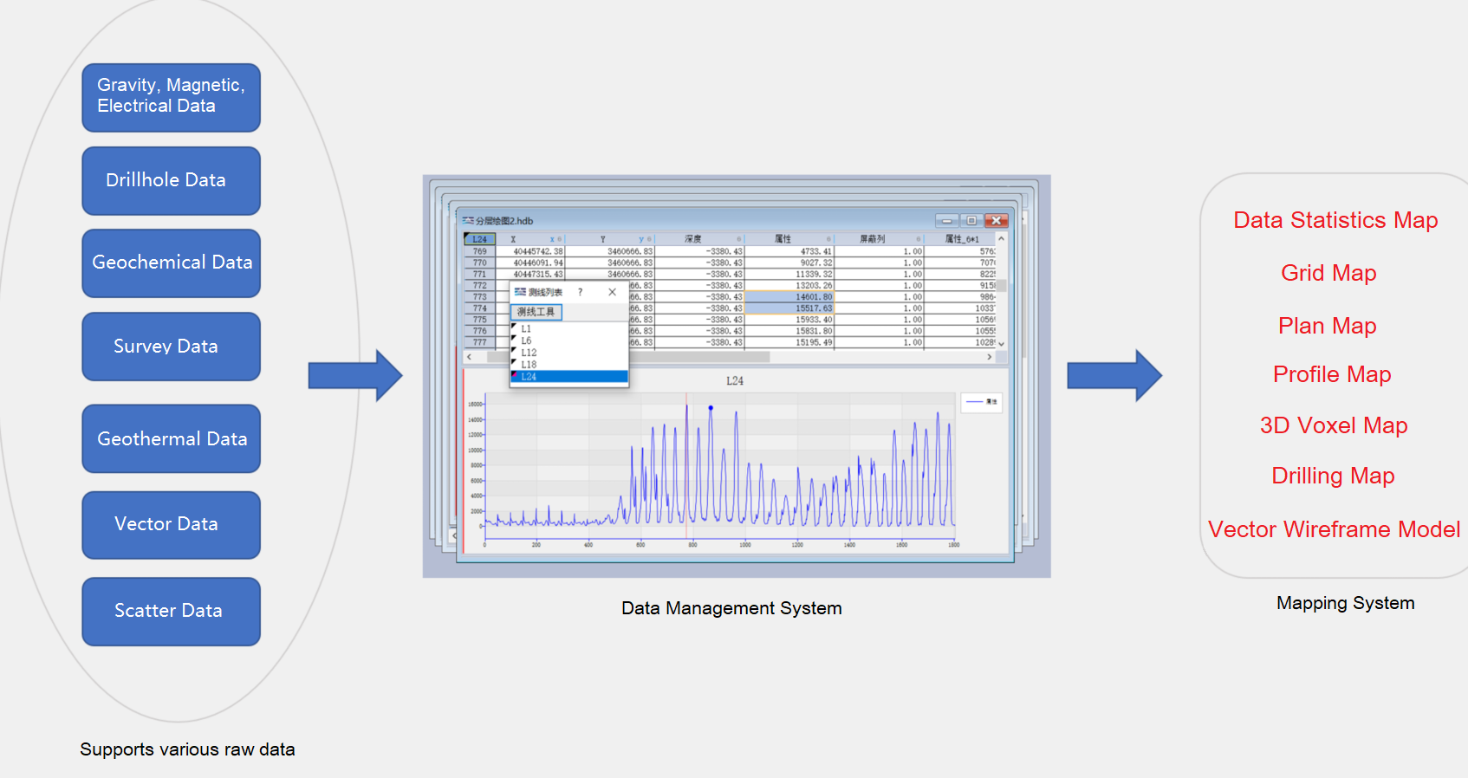The height and width of the screenshot is (778, 1468).
Task: Click cell value 11339.32
Action: click(789, 274)
